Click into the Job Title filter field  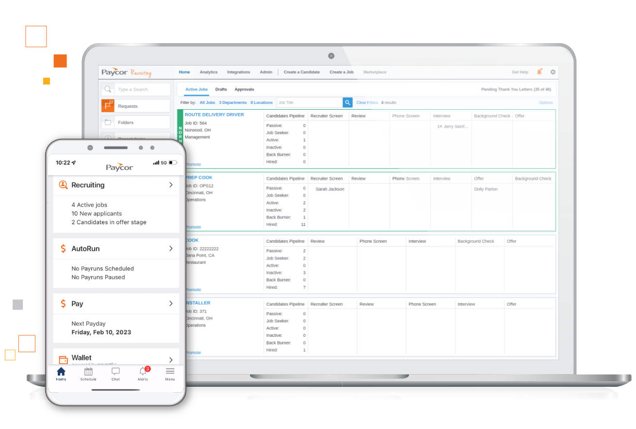[x=309, y=102]
